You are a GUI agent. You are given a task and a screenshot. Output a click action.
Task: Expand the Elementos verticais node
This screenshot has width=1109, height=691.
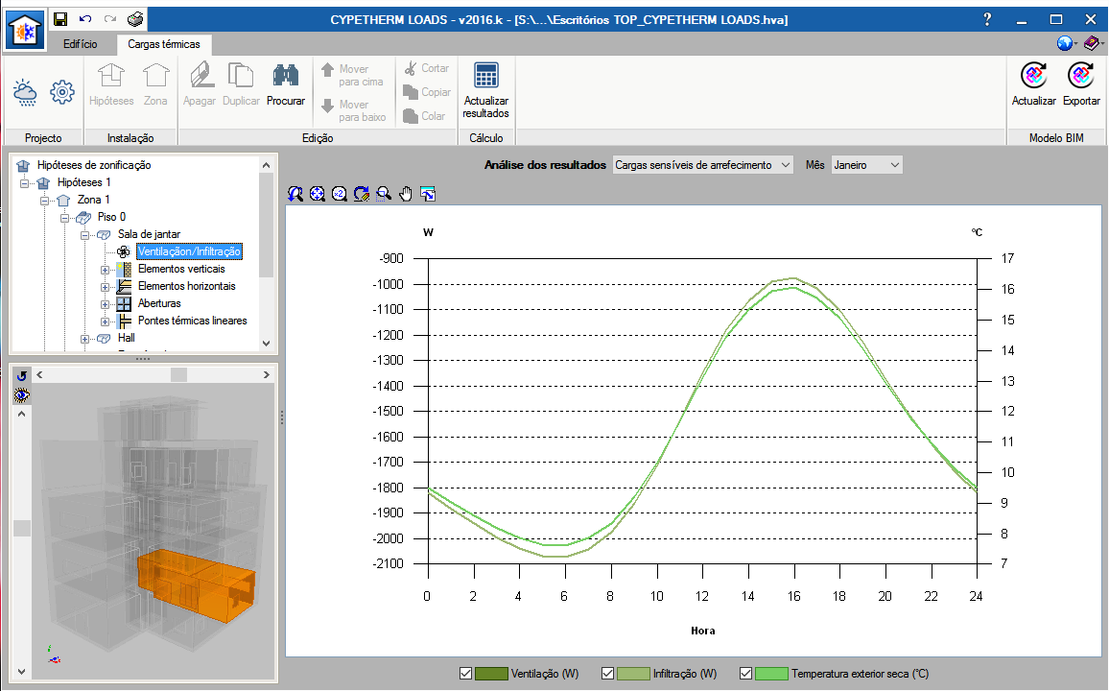point(105,270)
